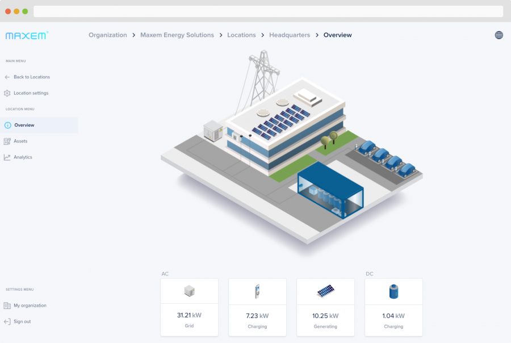Screen dimensions: 511x343
Task: Select Locations in the breadcrumb
Action: point(241,35)
